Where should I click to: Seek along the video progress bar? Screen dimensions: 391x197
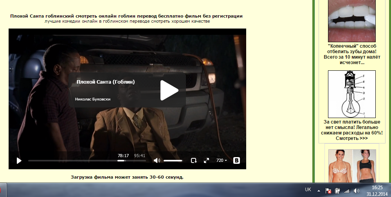(x=87, y=161)
